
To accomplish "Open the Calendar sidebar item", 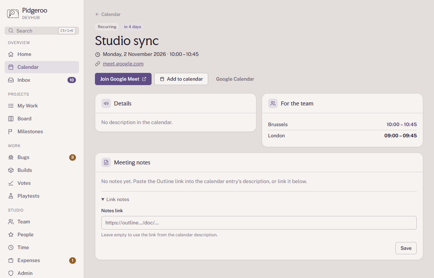I will tap(42, 67).
